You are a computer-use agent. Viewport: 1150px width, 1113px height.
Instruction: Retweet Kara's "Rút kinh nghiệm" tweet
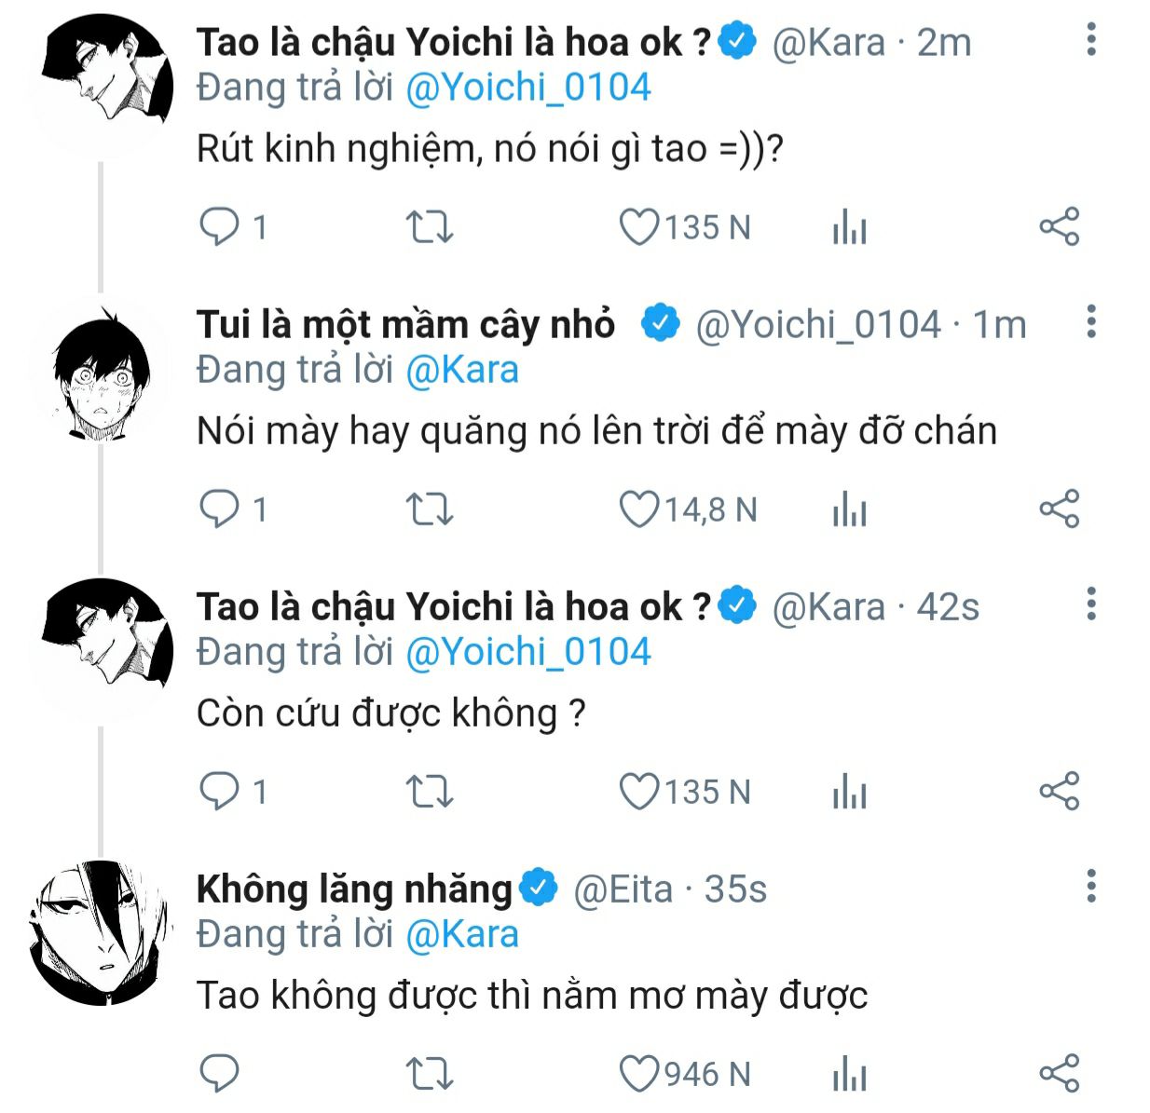[x=430, y=226]
